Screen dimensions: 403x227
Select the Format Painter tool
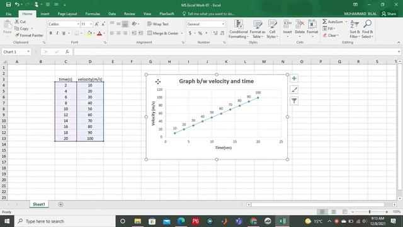pyautogui.click(x=29, y=35)
